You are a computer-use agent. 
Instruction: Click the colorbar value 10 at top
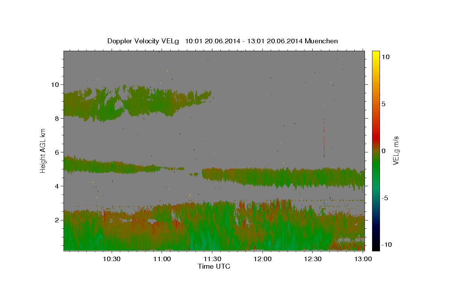pyautogui.click(x=386, y=56)
